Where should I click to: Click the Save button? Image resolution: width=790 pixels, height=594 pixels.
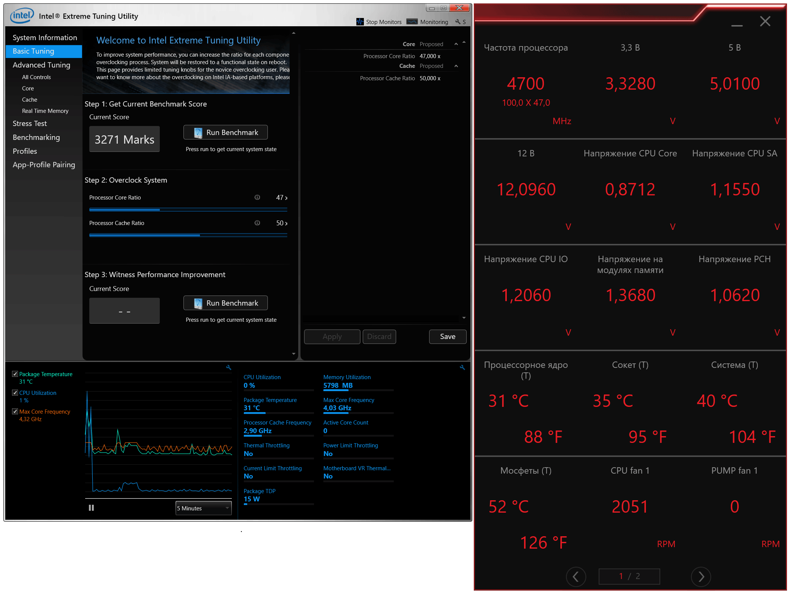448,336
